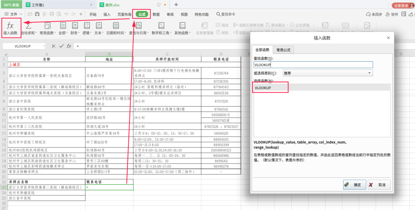This screenshot has height=210, width=415.
Task: Click the 公式求值 command
Action: tap(300, 25)
